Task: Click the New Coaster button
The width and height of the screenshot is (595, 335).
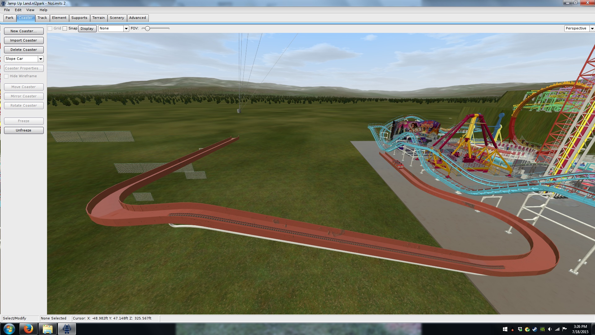Action: (24, 31)
